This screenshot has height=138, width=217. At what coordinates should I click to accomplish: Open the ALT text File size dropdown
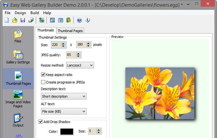pos(64,111)
